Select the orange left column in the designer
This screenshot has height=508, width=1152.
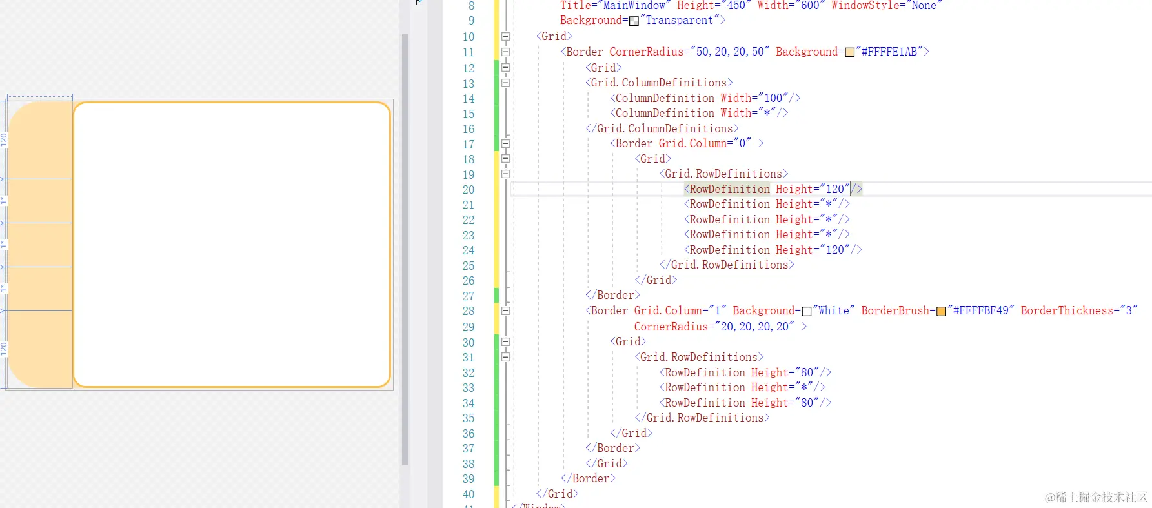click(40, 245)
